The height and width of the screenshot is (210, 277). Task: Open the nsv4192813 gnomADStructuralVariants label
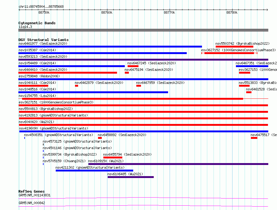tap(53, 115)
